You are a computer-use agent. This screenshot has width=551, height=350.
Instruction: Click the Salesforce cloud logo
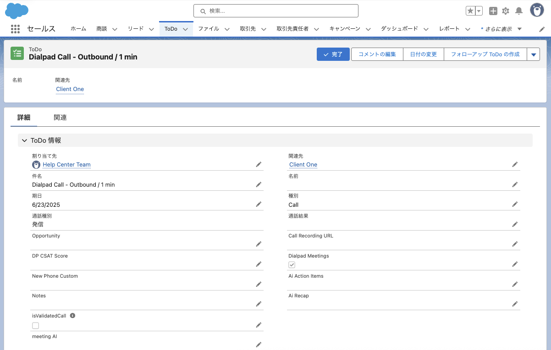tap(17, 10)
